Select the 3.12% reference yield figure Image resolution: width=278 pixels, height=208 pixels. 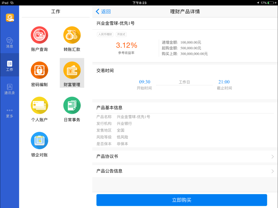[x=126, y=45]
